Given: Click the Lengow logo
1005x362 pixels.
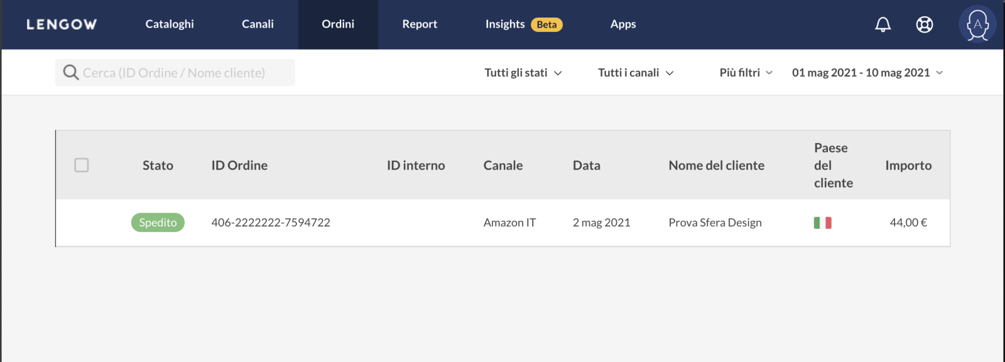Looking at the screenshot, I should (x=62, y=24).
